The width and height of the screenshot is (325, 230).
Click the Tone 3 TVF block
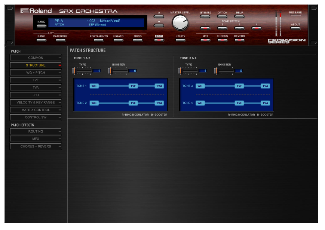point(239,86)
